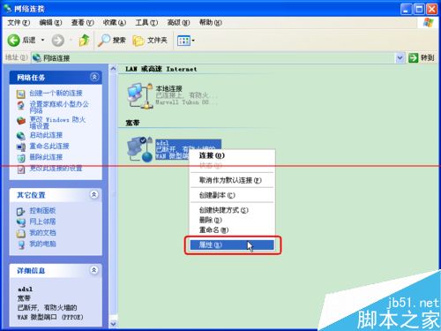
Task: Select the adsl broadband connection icon
Action: click(x=140, y=149)
